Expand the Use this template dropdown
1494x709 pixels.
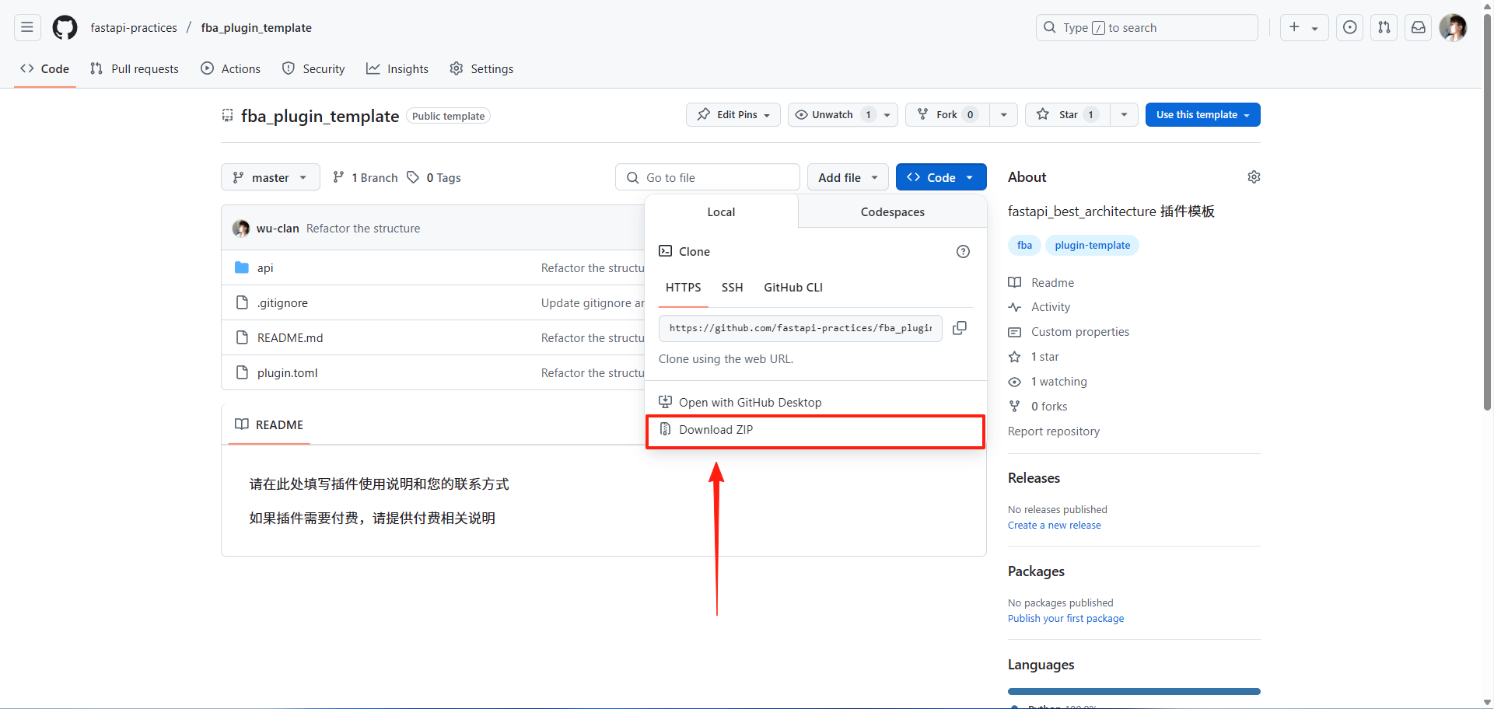pos(1202,115)
